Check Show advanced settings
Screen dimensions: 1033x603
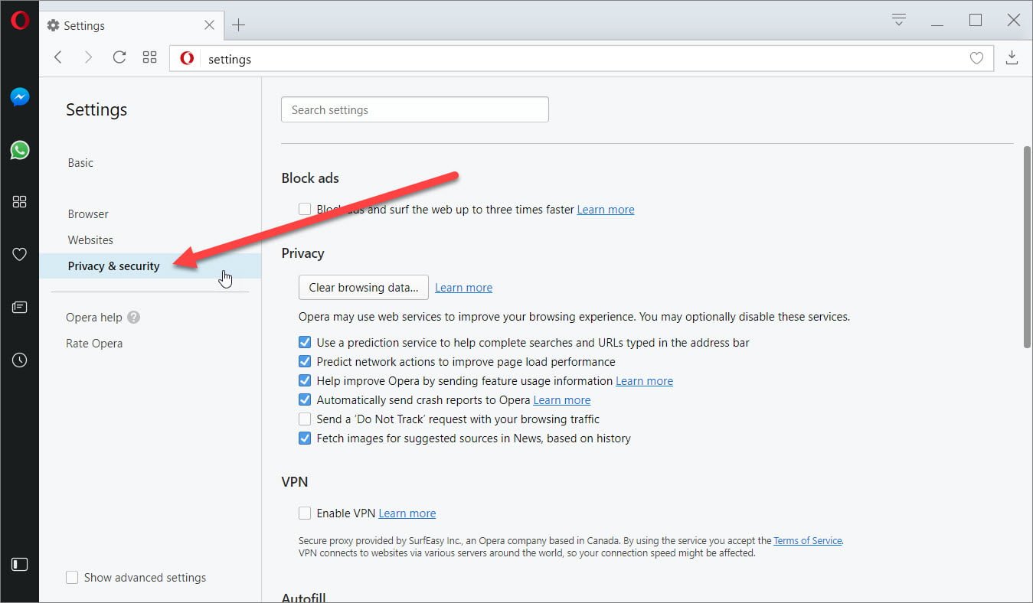(x=72, y=578)
